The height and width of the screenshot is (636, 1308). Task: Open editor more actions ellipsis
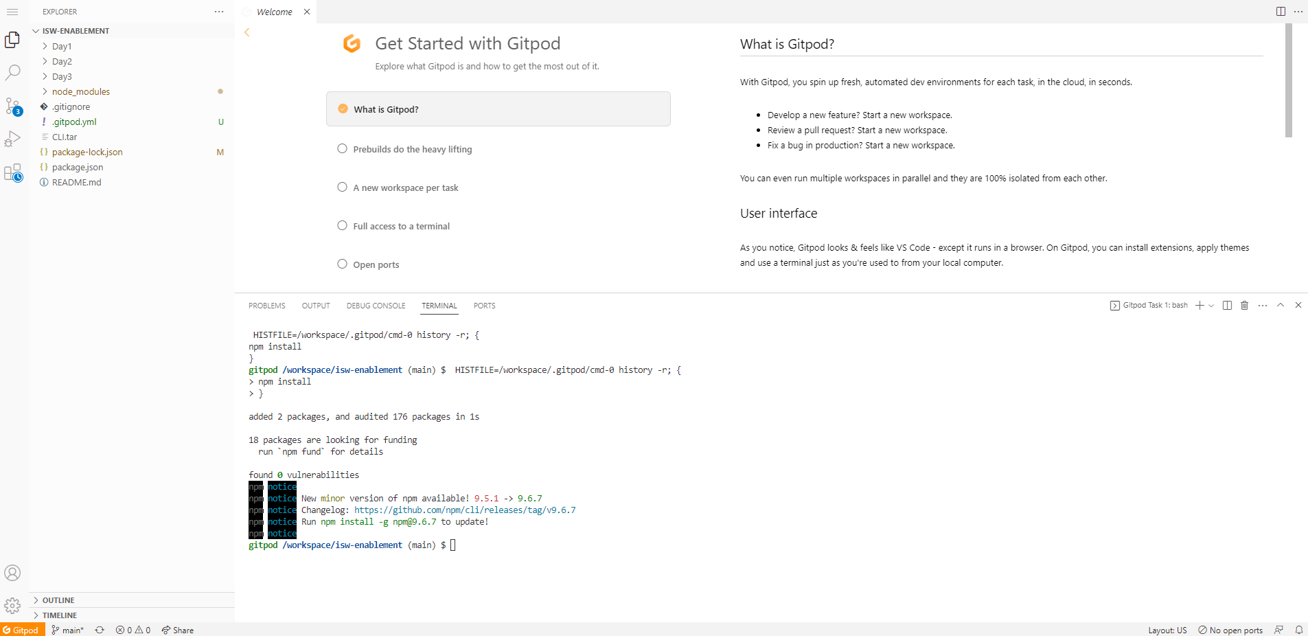tap(1298, 12)
